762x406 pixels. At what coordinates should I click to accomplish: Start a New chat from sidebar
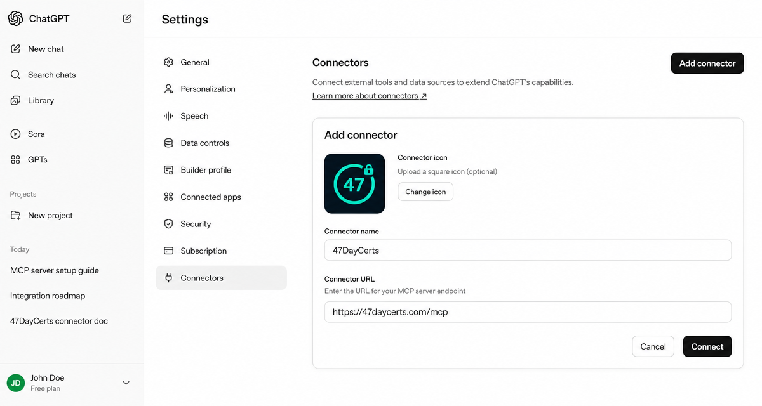click(72, 49)
